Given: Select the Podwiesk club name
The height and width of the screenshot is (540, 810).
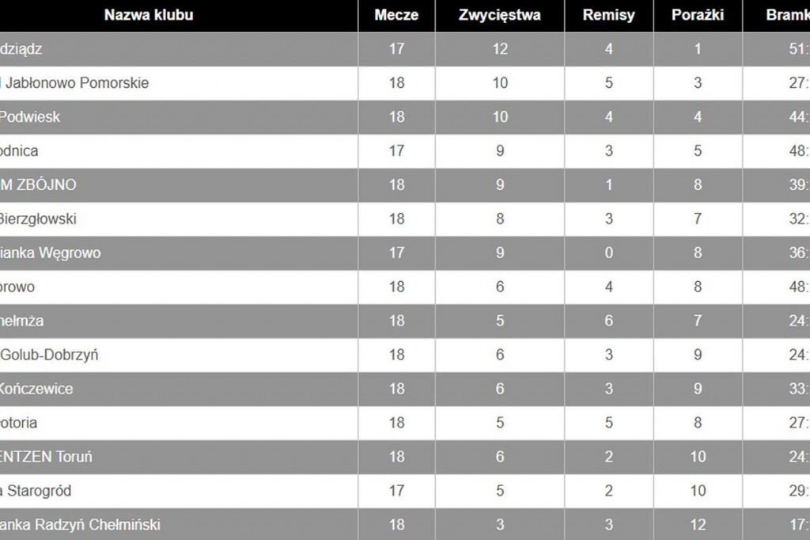Looking at the screenshot, I should (x=29, y=117).
